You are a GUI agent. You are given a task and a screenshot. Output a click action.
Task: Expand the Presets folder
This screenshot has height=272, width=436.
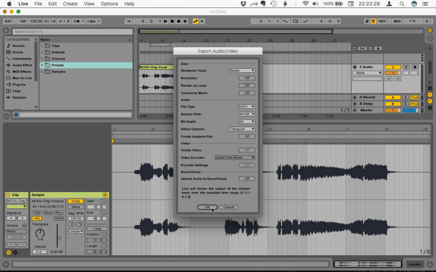42,65
